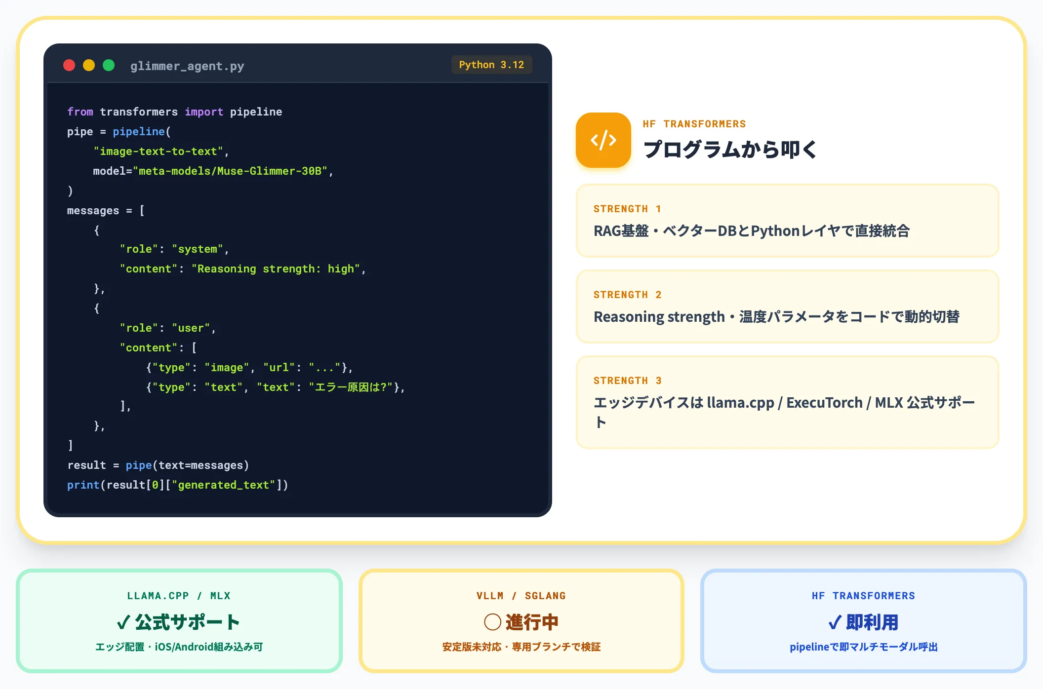Click the checkmark beside 即利用
Screen dimensions: 1043x689
(835, 622)
